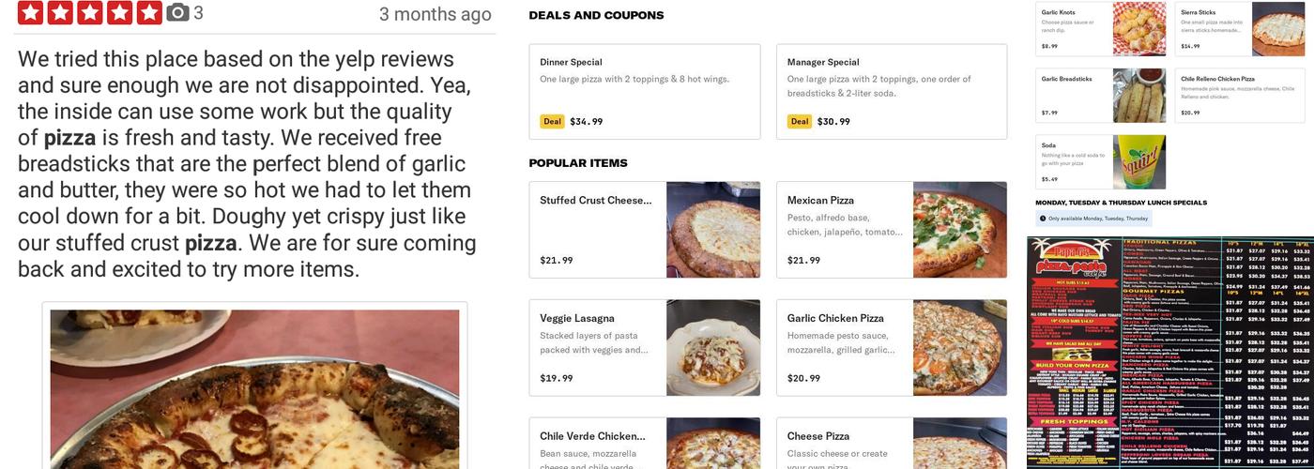Click the Deal badge on Manager Special

coord(800,121)
